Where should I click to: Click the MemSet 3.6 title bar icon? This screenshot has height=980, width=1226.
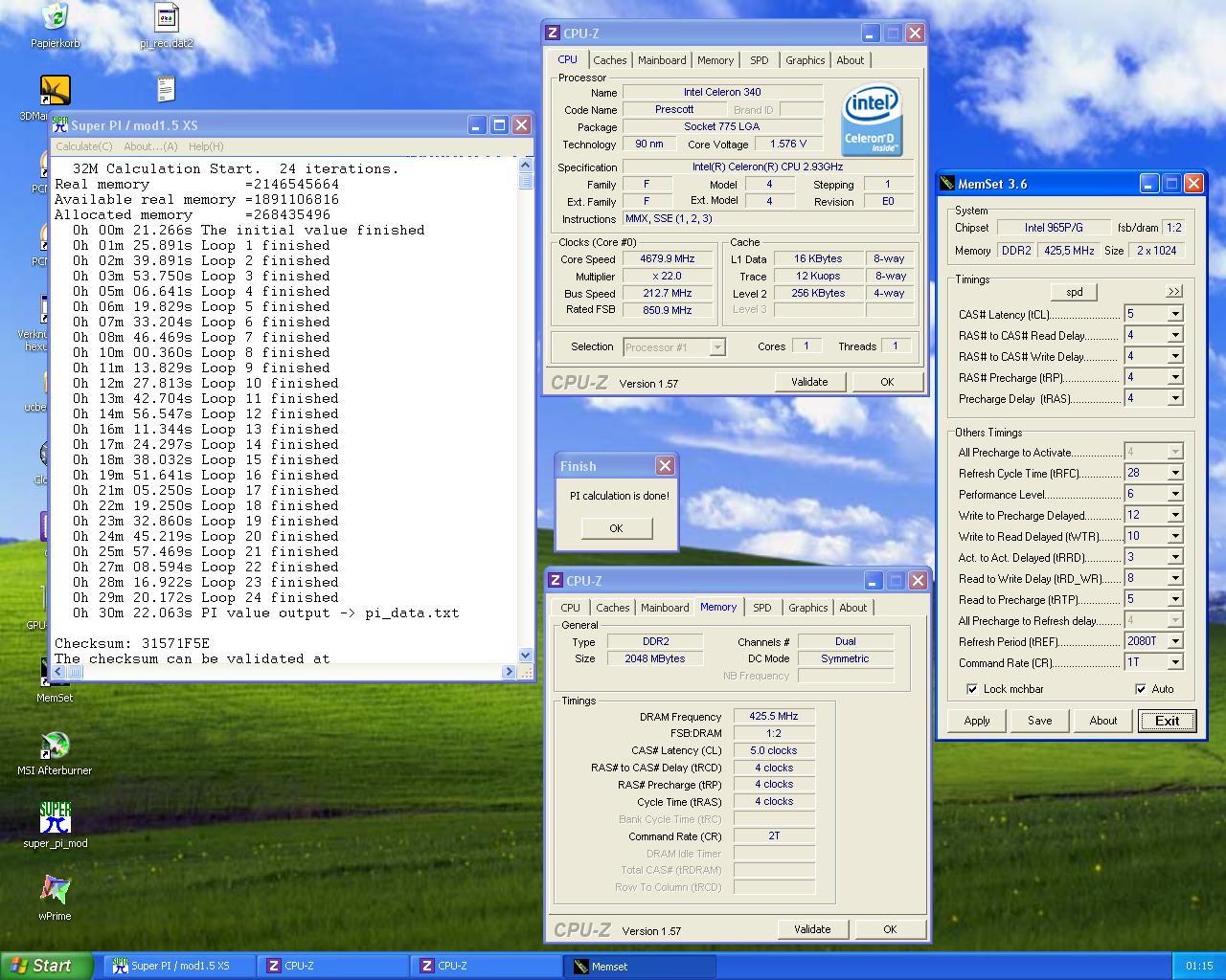coord(946,183)
